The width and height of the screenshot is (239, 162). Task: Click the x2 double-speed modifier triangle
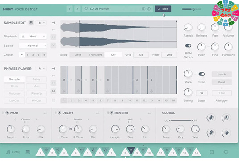click(58, 150)
